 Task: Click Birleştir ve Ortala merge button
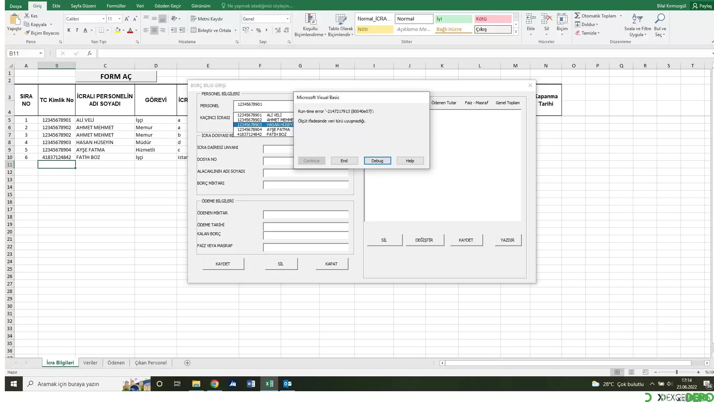[211, 30]
